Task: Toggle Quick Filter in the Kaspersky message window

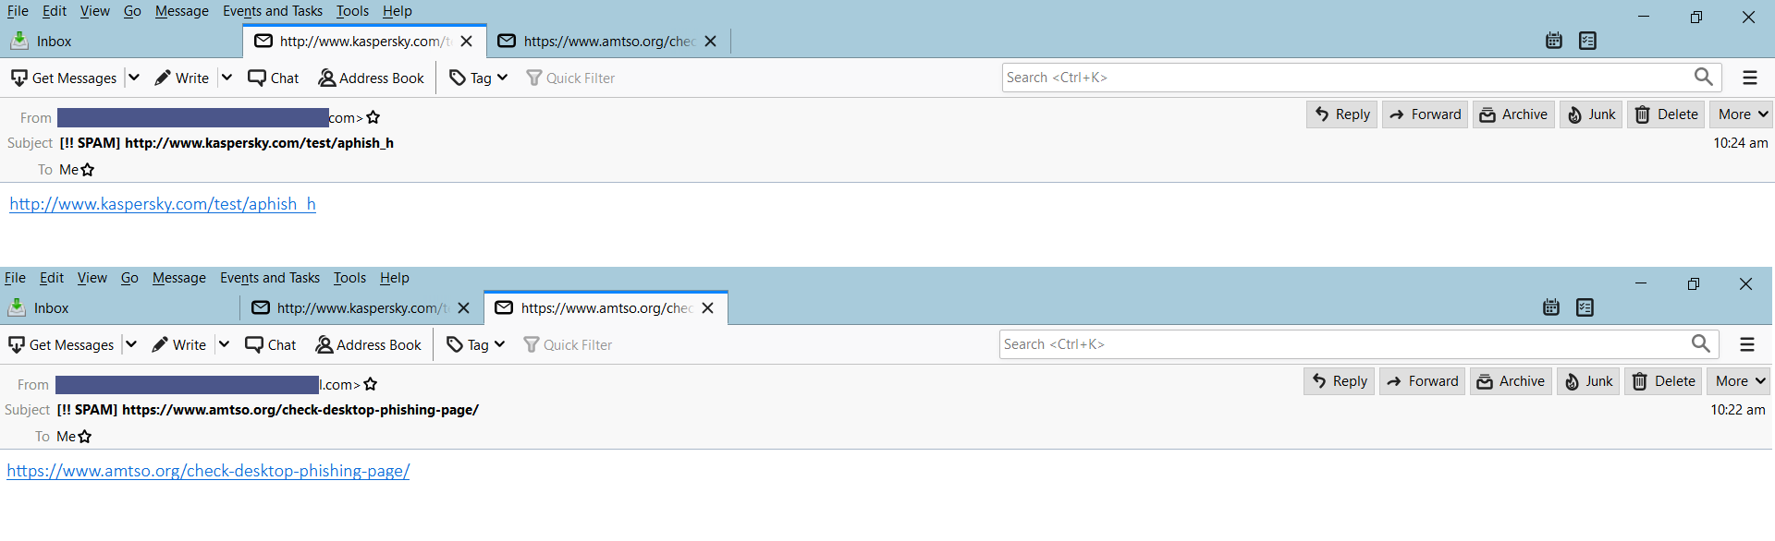Action: coord(570,78)
